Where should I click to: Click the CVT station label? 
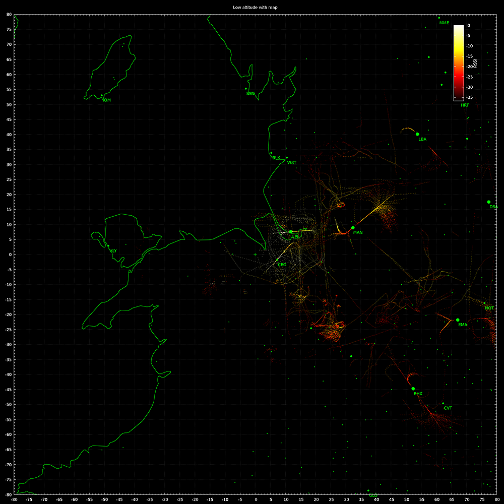(448, 408)
